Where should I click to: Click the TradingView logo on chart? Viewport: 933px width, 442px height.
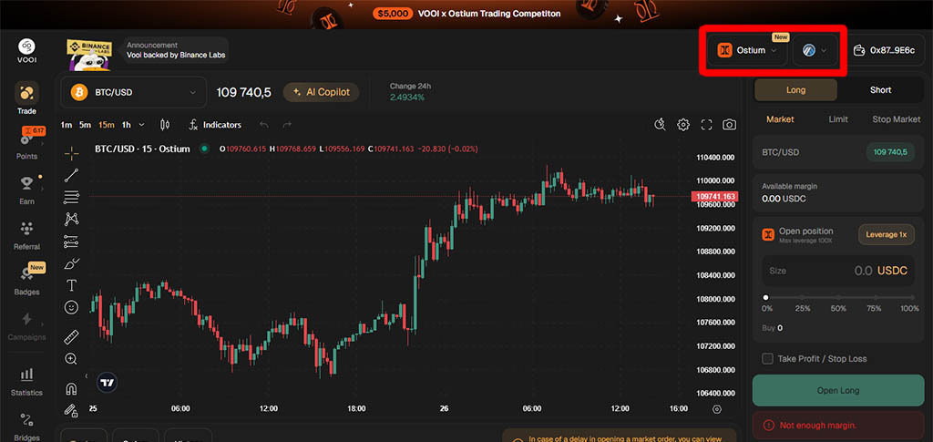108,383
